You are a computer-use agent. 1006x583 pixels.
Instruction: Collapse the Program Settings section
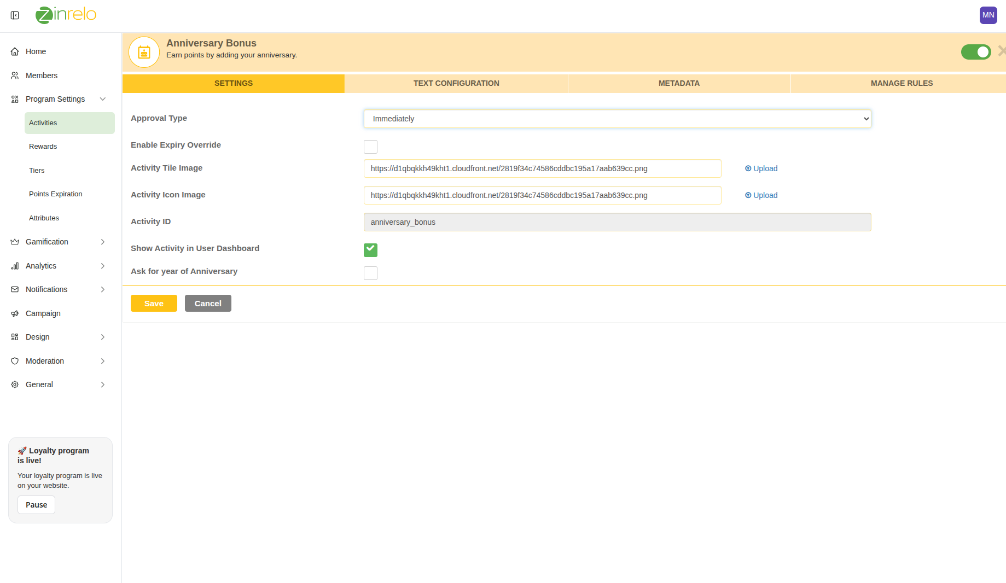(102, 99)
